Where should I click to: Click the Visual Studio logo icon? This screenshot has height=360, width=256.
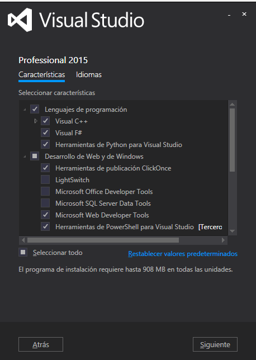point(20,20)
